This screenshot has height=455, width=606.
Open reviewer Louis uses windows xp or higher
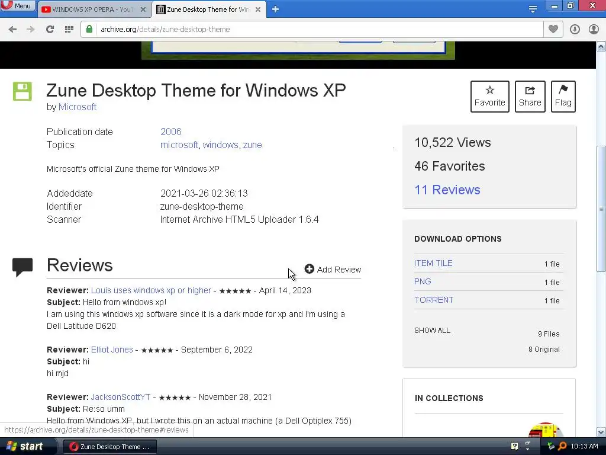[x=151, y=290]
